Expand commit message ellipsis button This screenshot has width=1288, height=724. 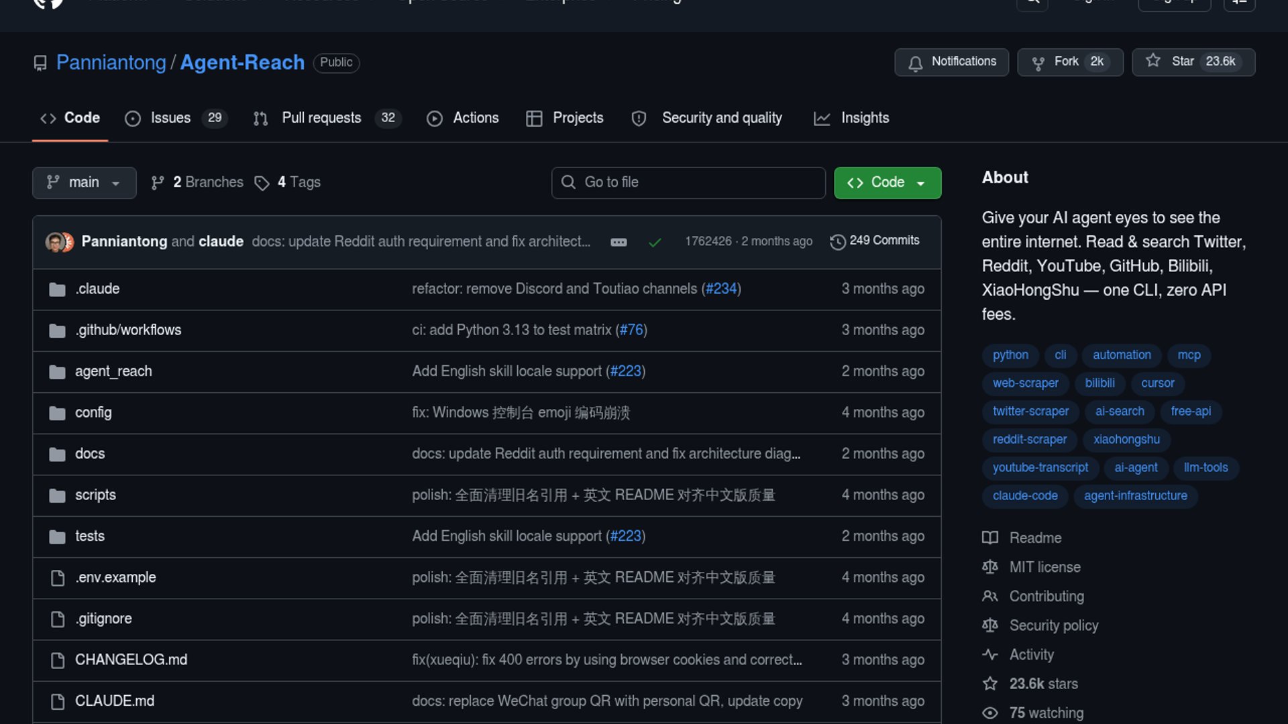(x=619, y=242)
